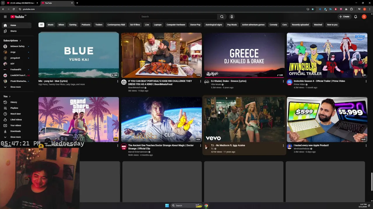Open the Marvel Entertainment channel link
Viewport: 373px width, 209px height.
[x=138, y=152]
